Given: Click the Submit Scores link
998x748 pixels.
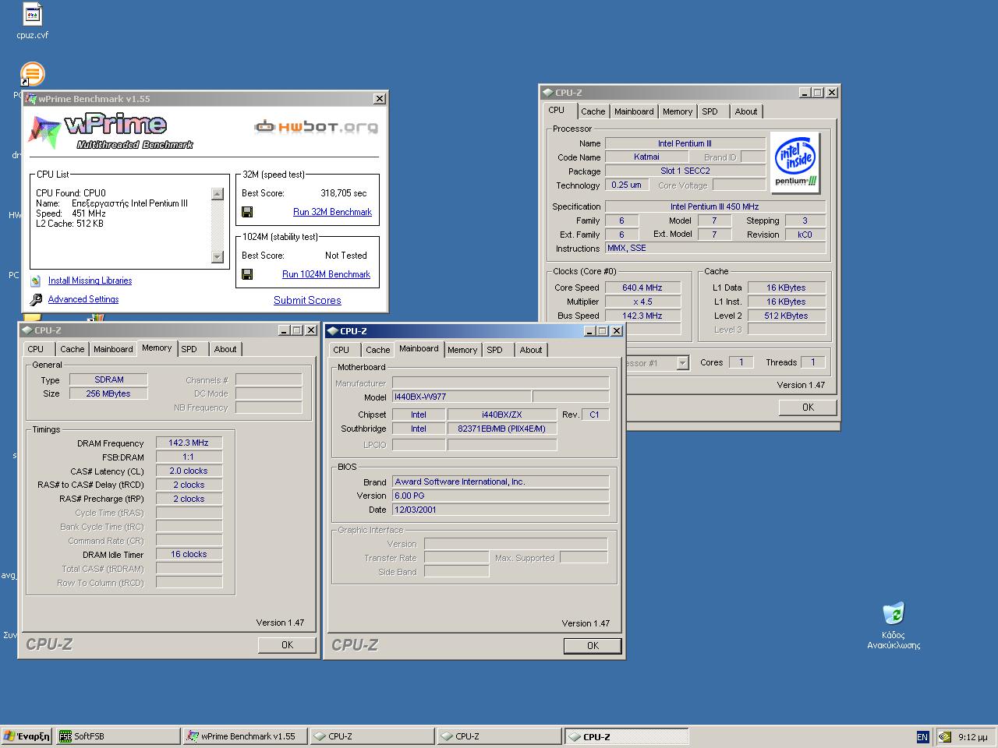Looking at the screenshot, I should pos(307,300).
